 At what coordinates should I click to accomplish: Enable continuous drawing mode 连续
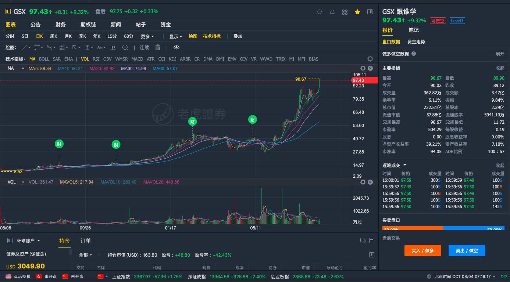click(x=145, y=47)
